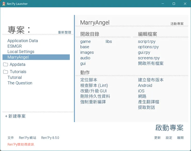
Task: Select The Question project
Action: tap(20, 83)
